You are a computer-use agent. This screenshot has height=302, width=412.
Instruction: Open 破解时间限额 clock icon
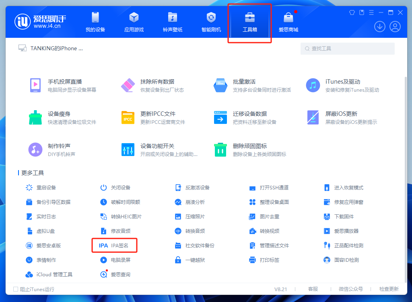click(103, 202)
